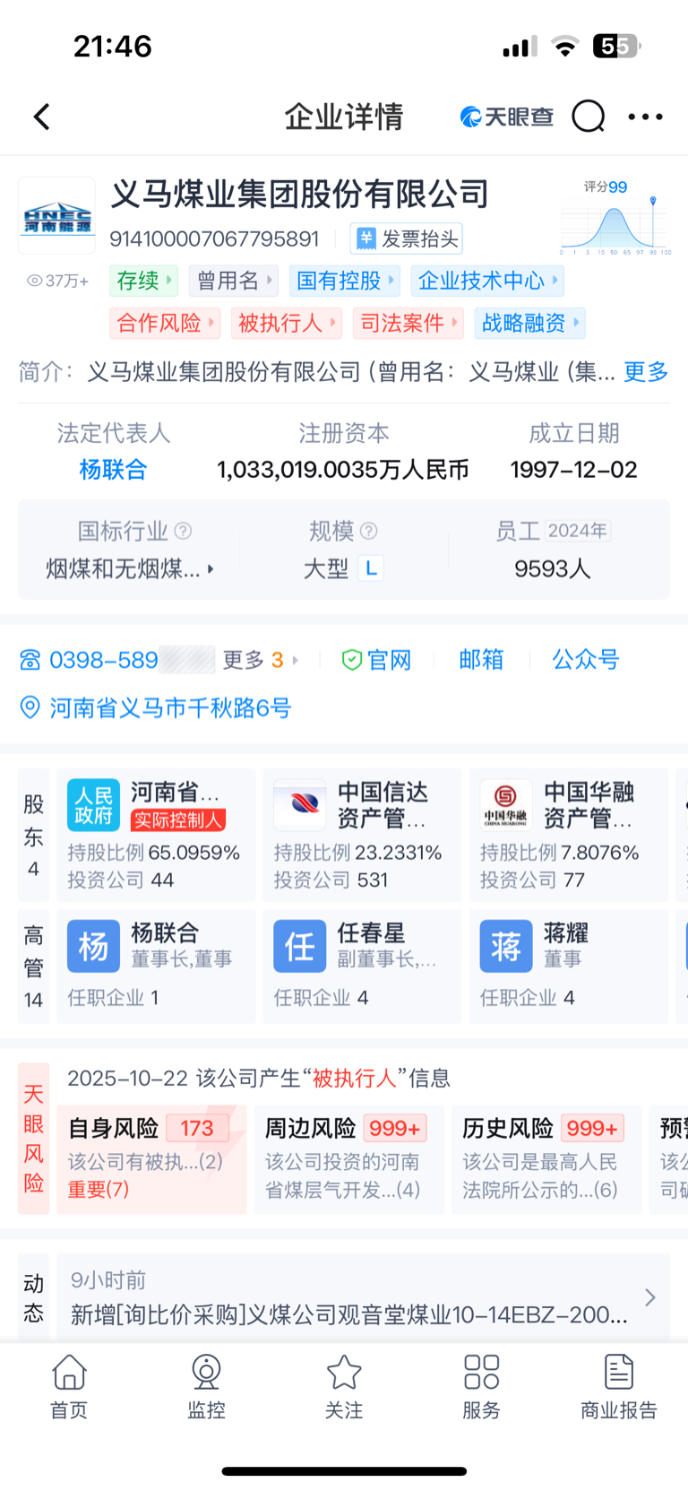Open the company logo thumbnail

pyautogui.click(x=56, y=215)
